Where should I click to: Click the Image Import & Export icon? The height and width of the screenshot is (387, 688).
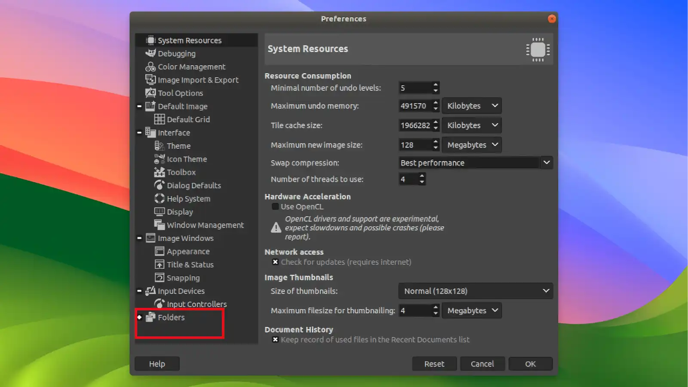(150, 80)
